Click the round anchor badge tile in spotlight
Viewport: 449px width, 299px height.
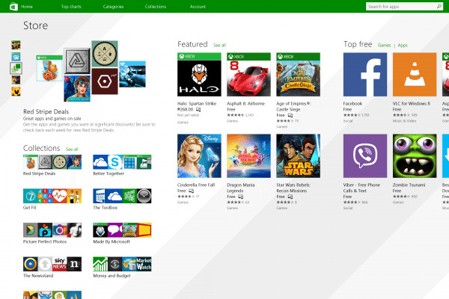105,54
